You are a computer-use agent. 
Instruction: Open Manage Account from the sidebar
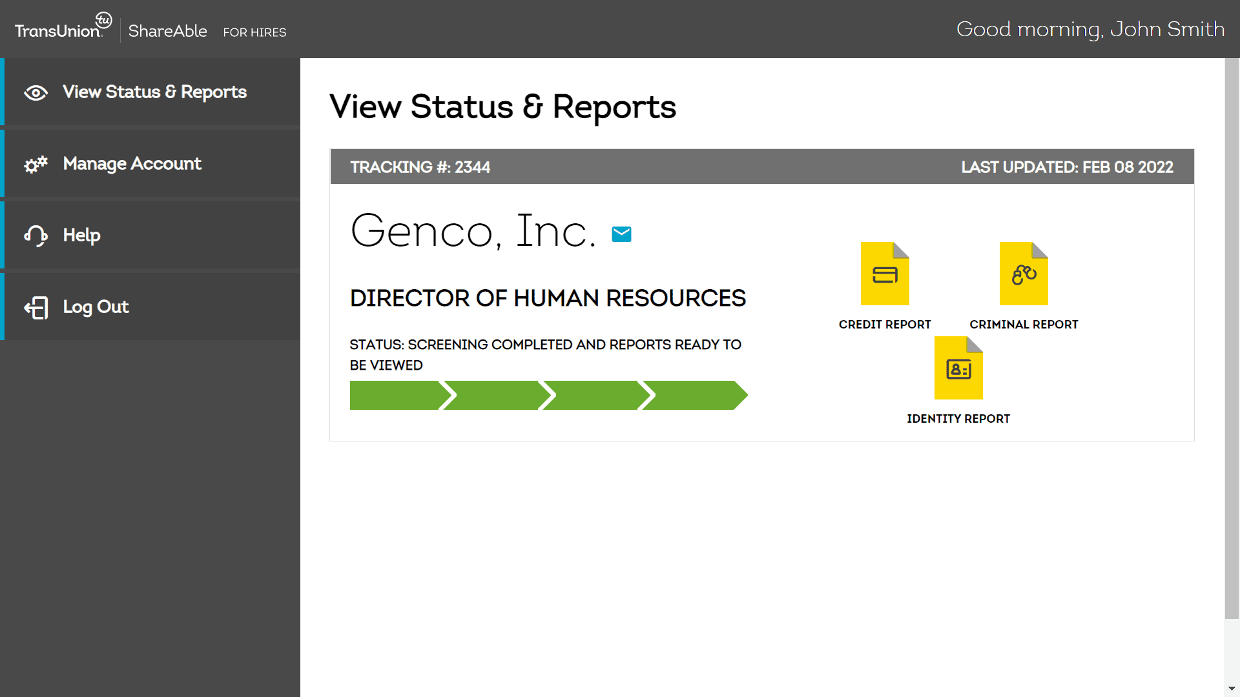coord(132,164)
